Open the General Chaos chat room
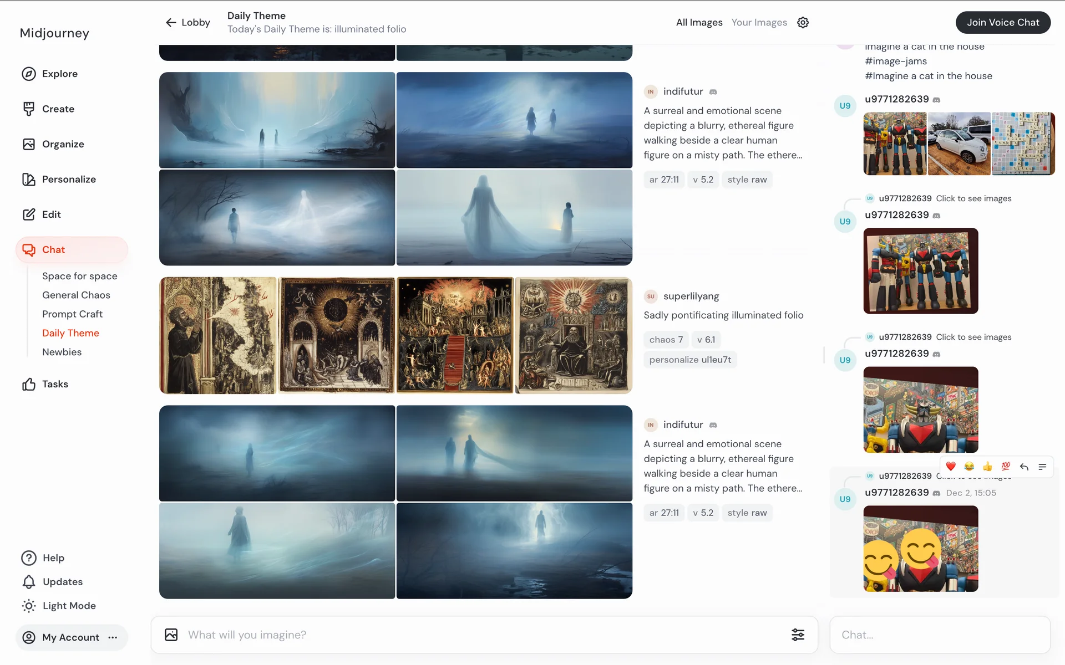 (76, 295)
